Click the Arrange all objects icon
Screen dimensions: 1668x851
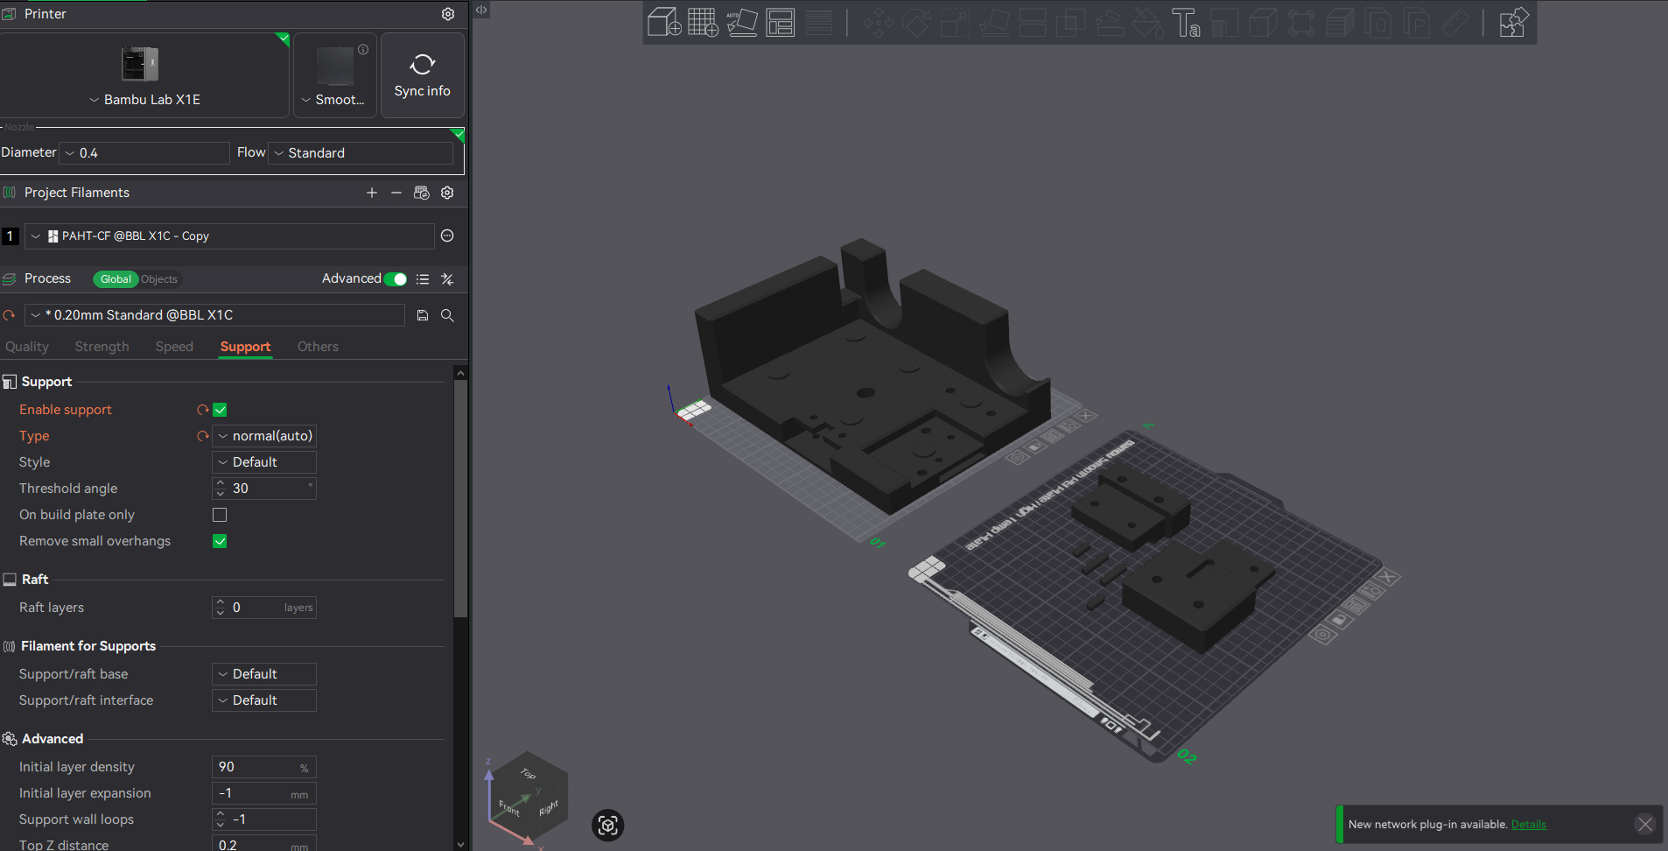click(780, 22)
